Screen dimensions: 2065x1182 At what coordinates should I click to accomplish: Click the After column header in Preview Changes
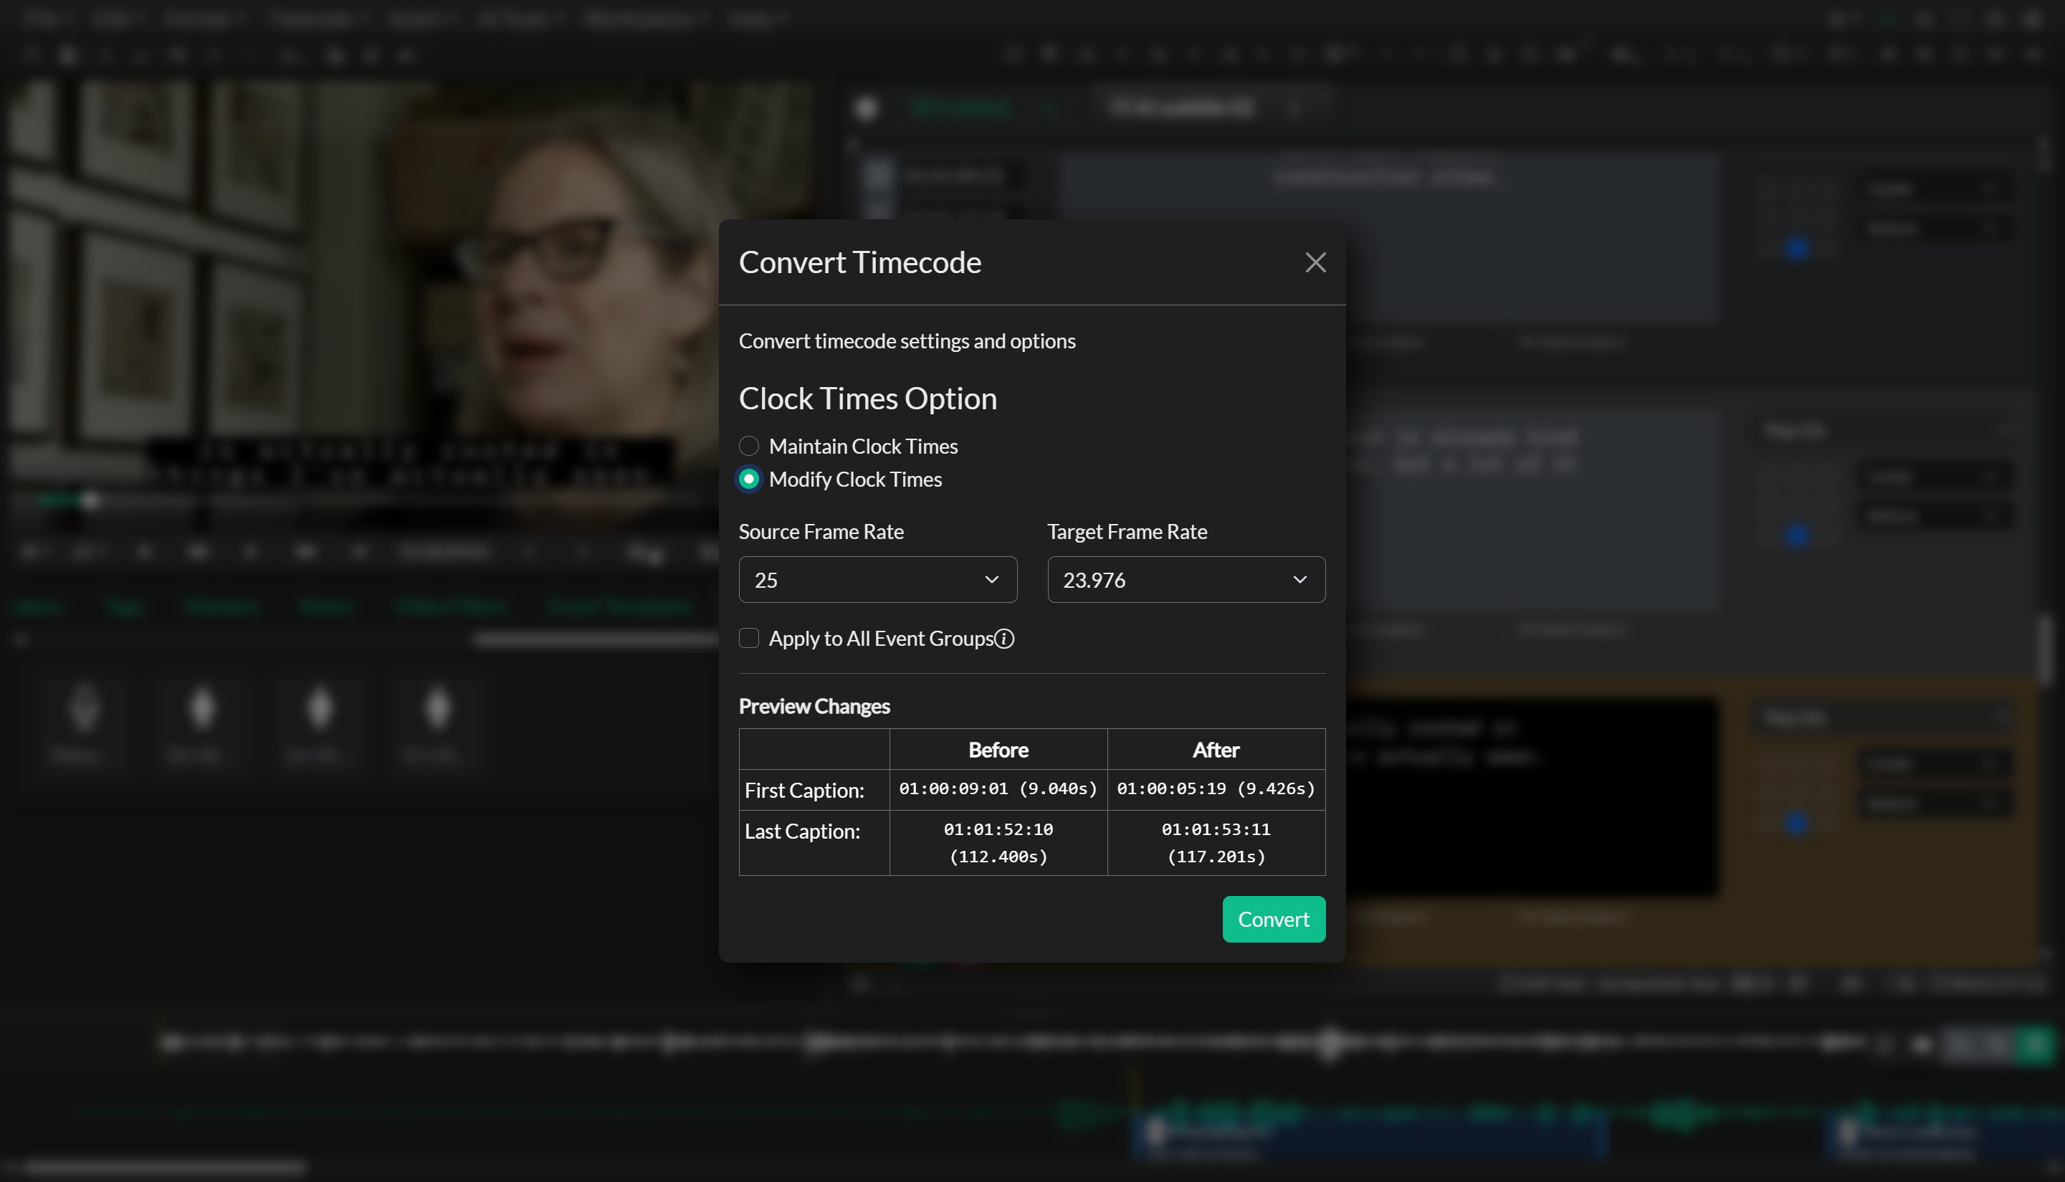coord(1216,749)
